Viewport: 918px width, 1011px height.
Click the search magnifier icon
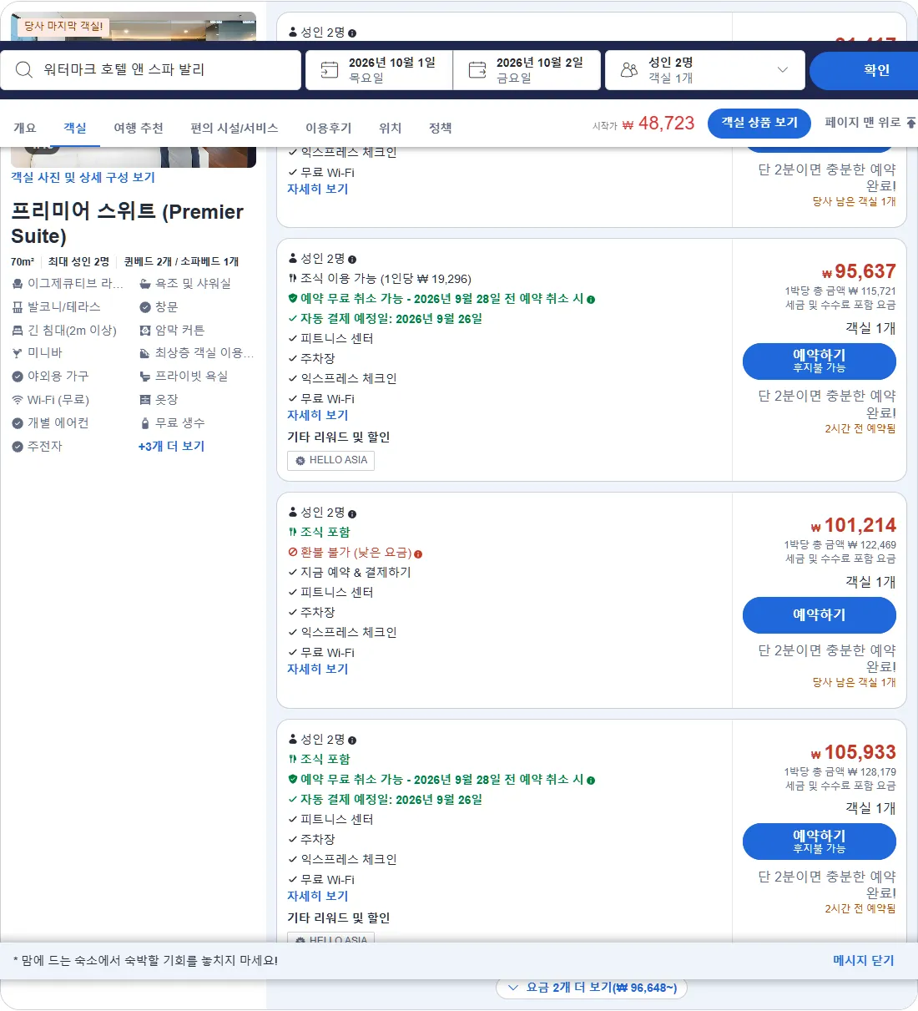[24, 70]
